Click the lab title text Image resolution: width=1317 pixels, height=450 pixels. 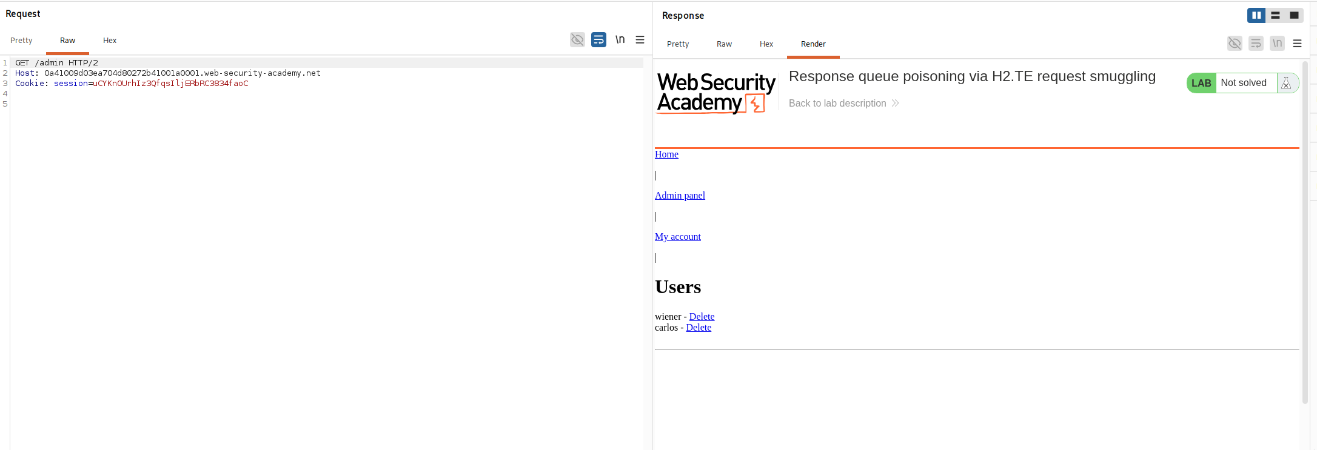[x=972, y=76]
